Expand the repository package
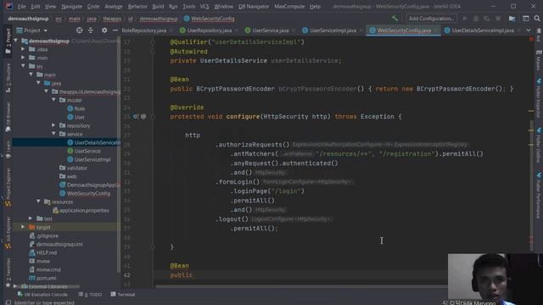The width and height of the screenshot is (543, 305). [x=53, y=125]
